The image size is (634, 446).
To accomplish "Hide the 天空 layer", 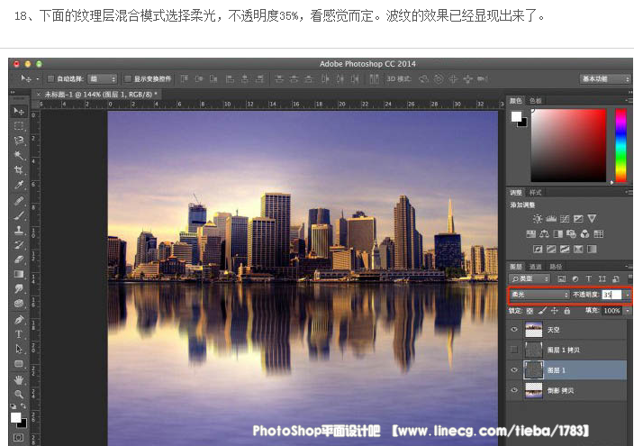I will click(x=514, y=330).
